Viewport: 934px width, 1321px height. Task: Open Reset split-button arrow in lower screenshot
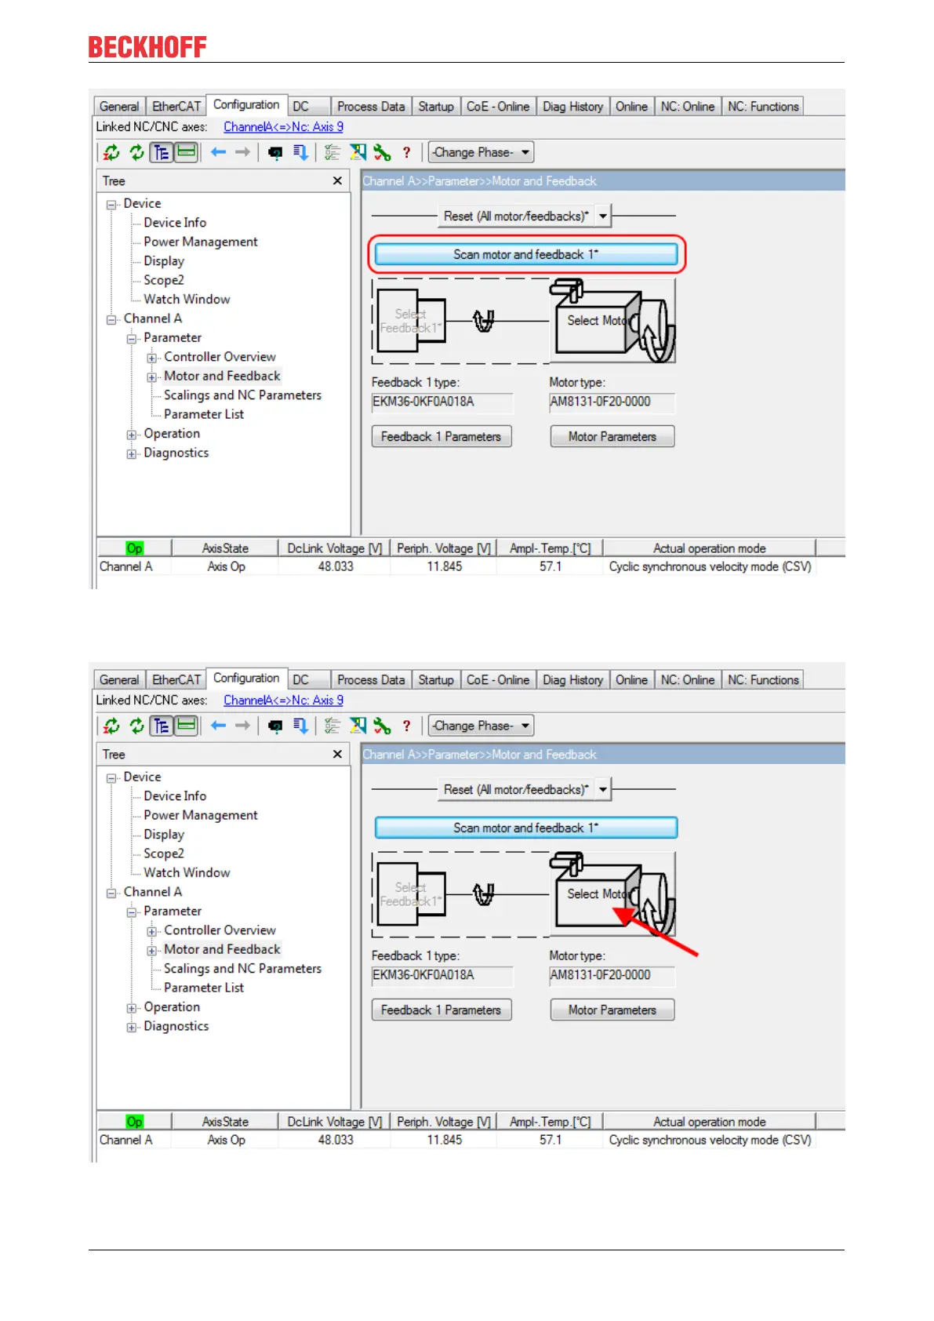click(x=603, y=789)
